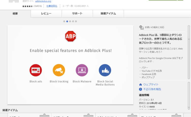Click the 'Enable special features on Adblock Plus!' heading

(71, 50)
